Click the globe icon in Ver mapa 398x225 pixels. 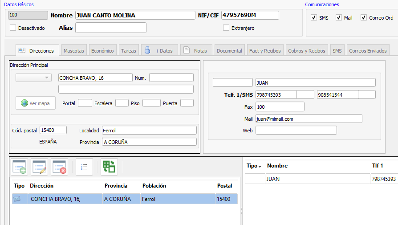pyautogui.click(x=24, y=103)
